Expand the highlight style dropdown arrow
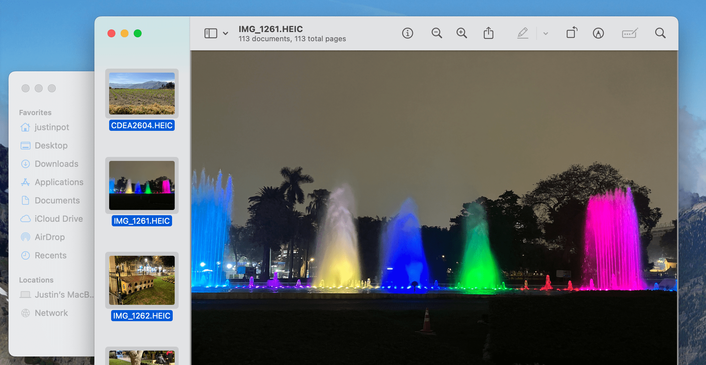The width and height of the screenshot is (706, 365). coord(546,33)
